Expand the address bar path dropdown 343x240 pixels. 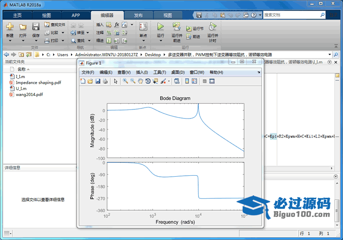point(330,54)
